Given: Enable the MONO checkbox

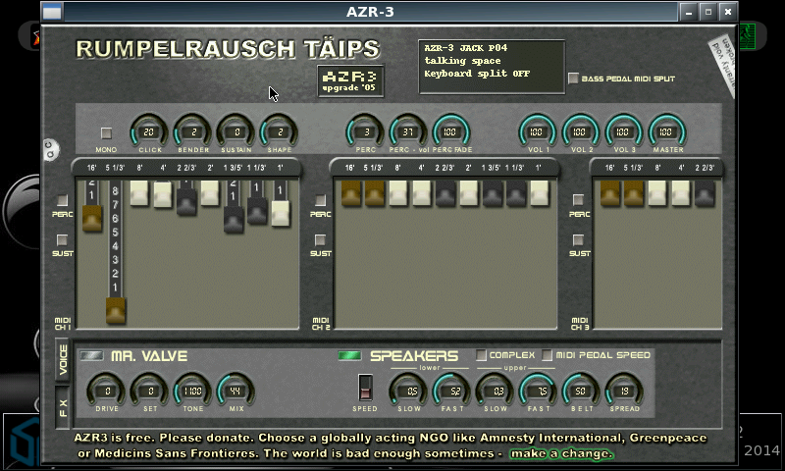Looking at the screenshot, I should 106,132.
